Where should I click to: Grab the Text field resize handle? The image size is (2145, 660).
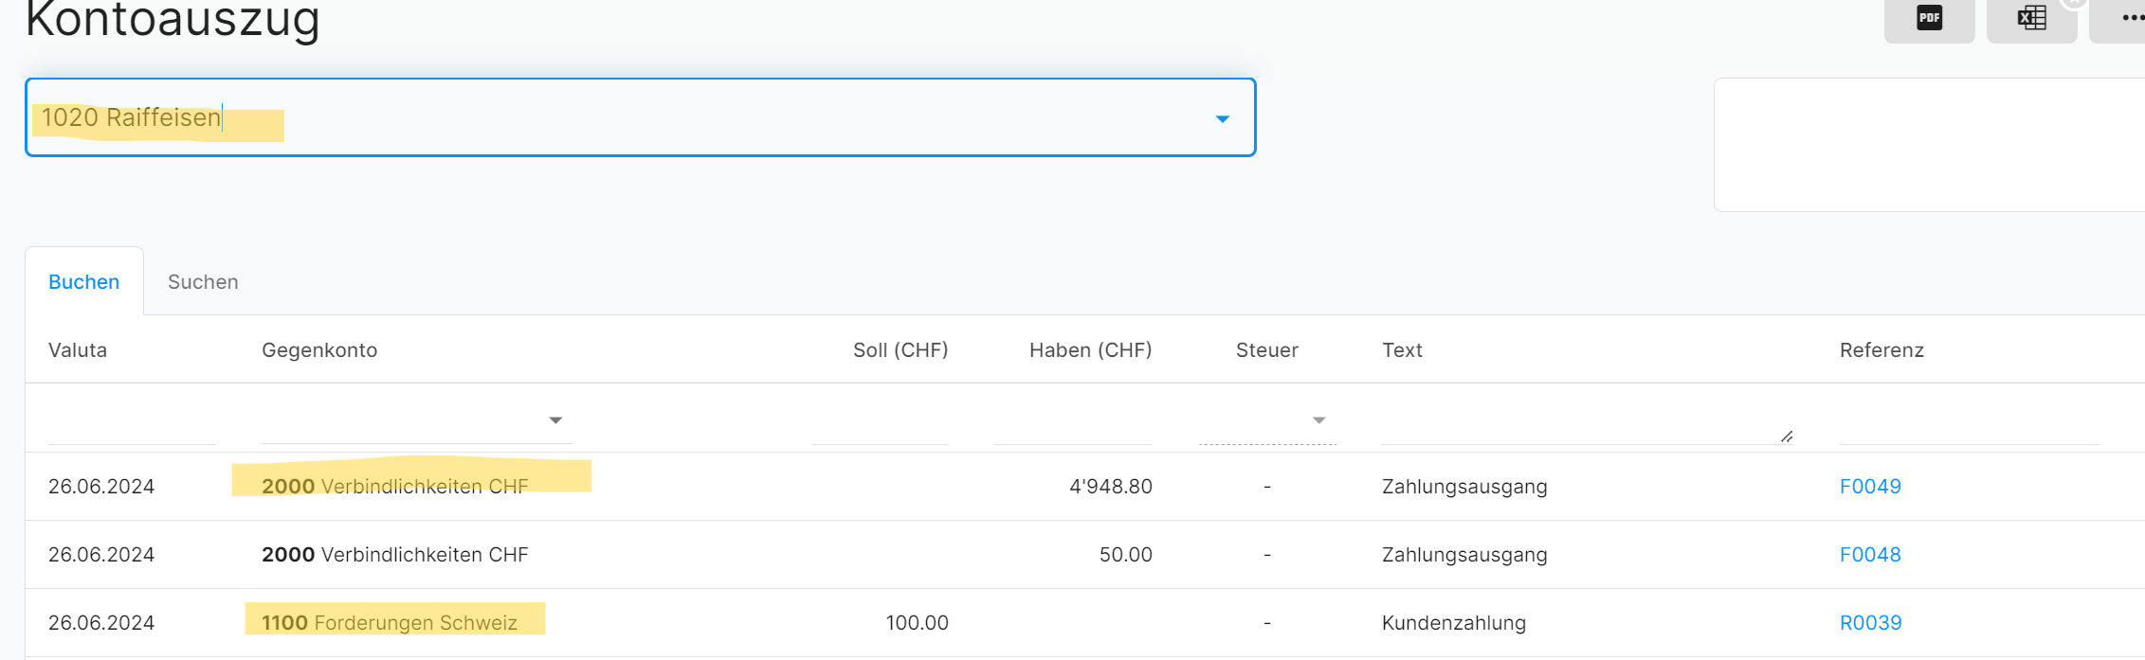tap(1787, 437)
